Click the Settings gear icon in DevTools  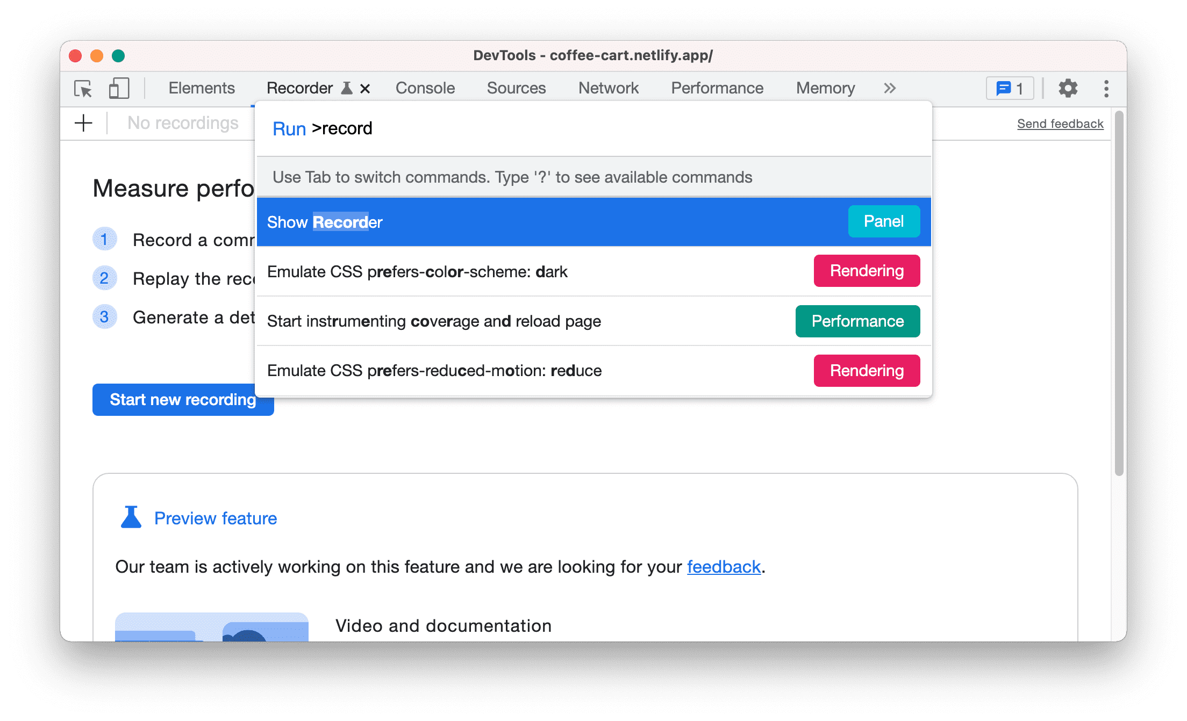1067,88
